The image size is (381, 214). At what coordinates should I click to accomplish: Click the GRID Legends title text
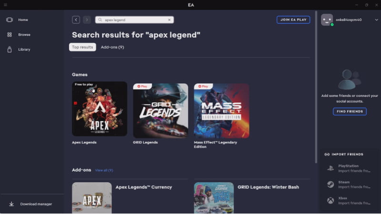pyautogui.click(x=145, y=142)
